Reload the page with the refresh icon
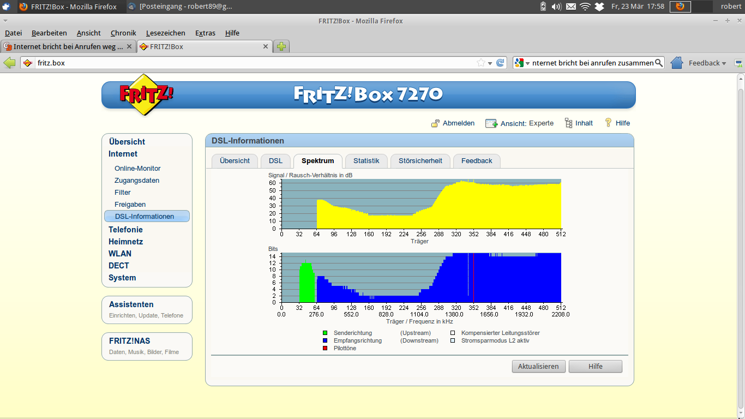The width and height of the screenshot is (745, 419). (x=500, y=63)
